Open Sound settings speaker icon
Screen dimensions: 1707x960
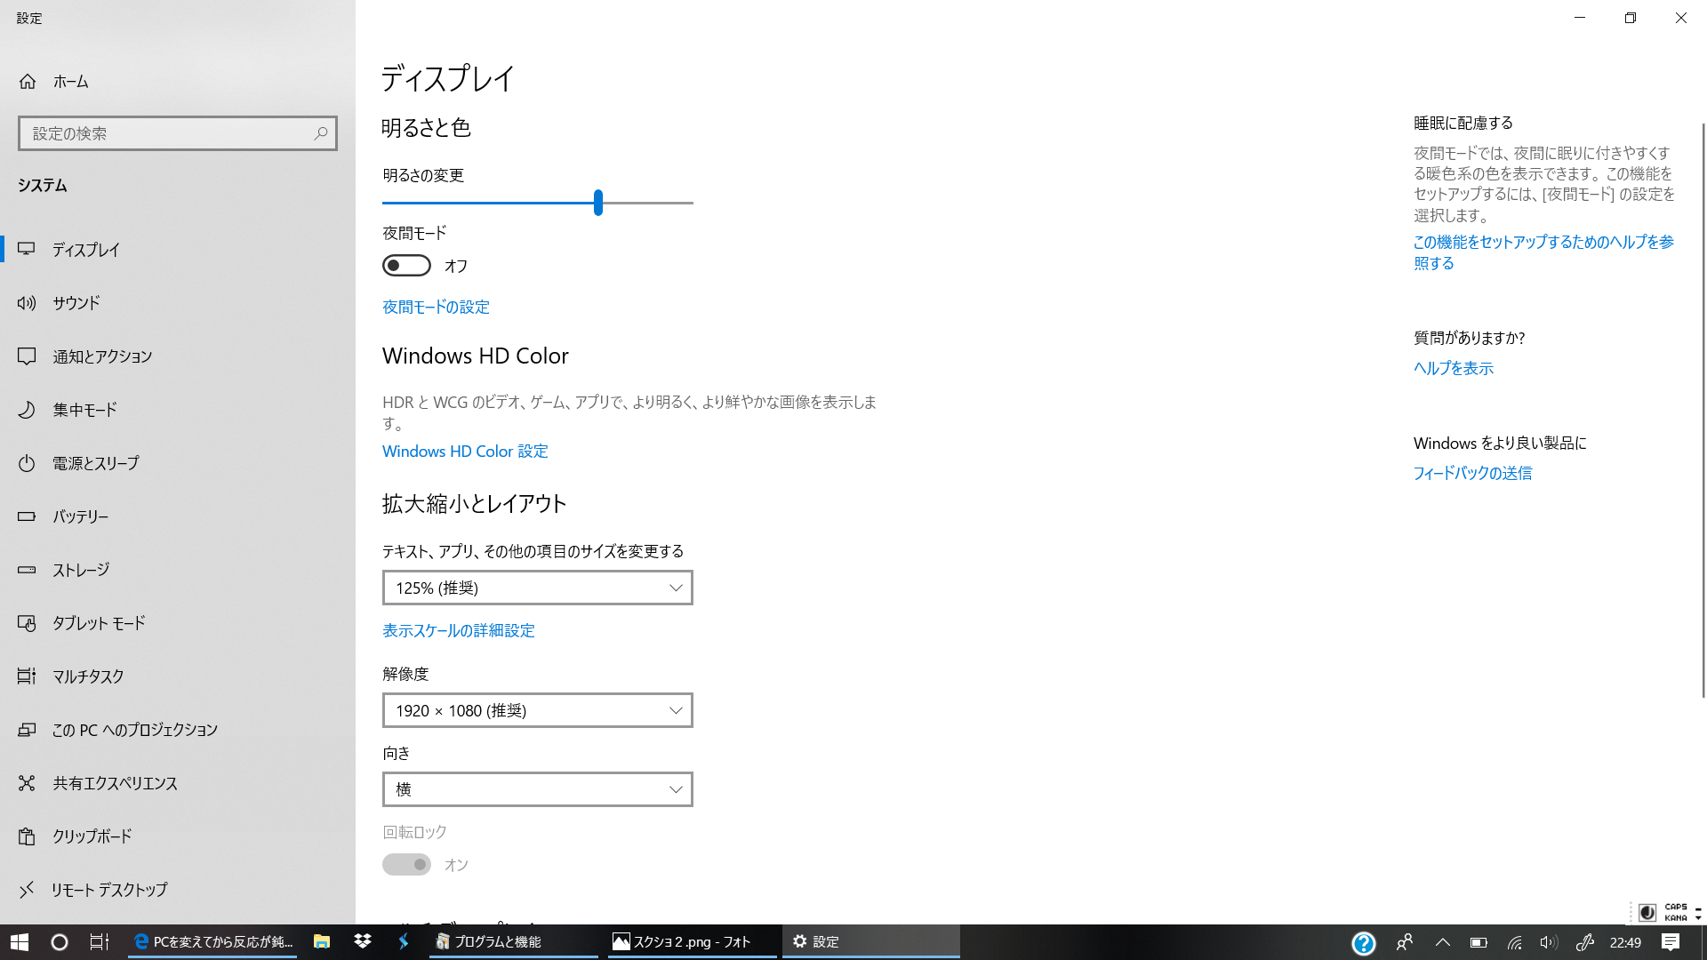pos(27,303)
